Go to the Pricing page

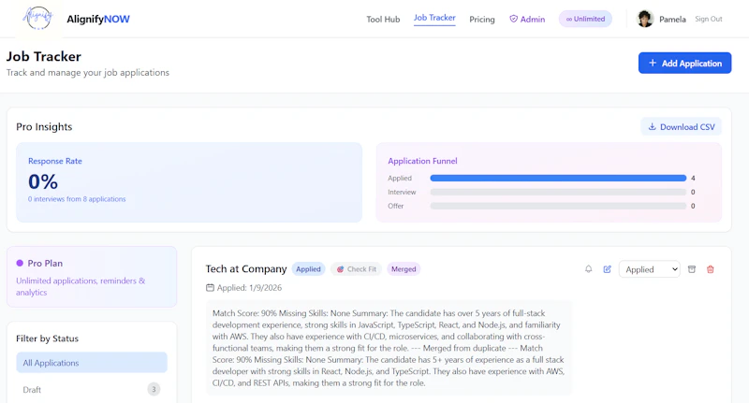(481, 19)
